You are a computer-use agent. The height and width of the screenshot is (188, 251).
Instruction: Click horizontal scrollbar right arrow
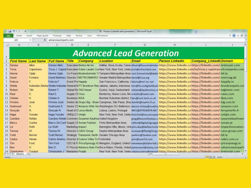243,154
